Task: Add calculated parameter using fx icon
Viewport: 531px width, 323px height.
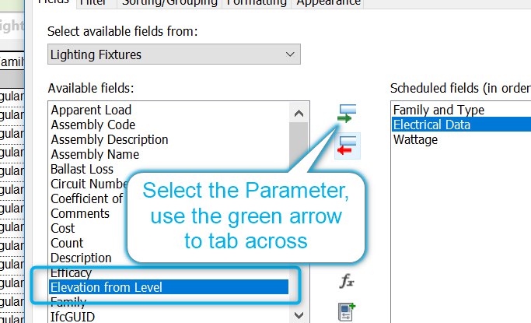Action: tap(347, 281)
